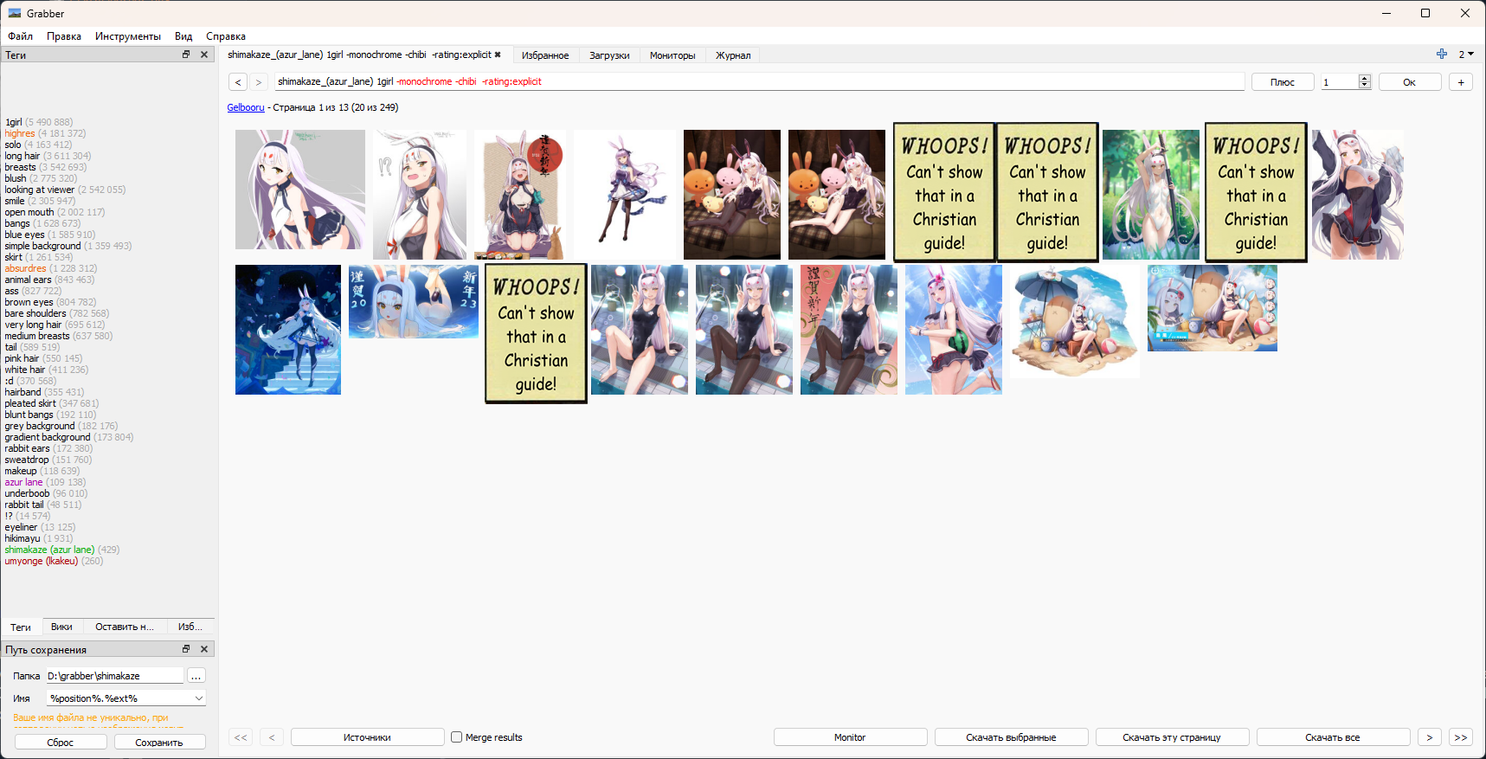Click the Ок search button
1486x759 pixels.
(1410, 82)
